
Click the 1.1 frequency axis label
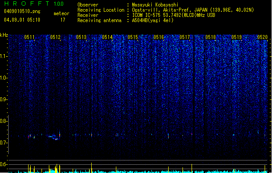pyautogui.click(x=3, y=56)
